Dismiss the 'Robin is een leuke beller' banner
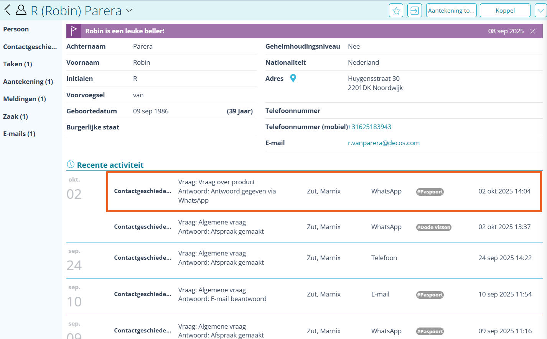The width and height of the screenshot is (547, 339). 532,31
